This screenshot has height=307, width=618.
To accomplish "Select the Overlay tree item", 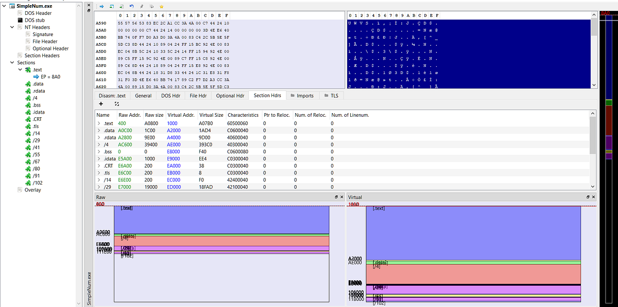I will [x=32, y=190].
